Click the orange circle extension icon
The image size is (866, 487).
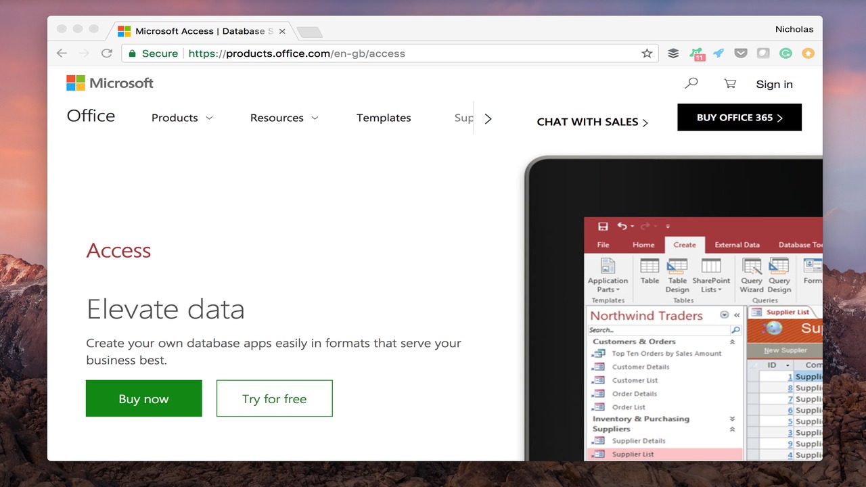(808, 53)
